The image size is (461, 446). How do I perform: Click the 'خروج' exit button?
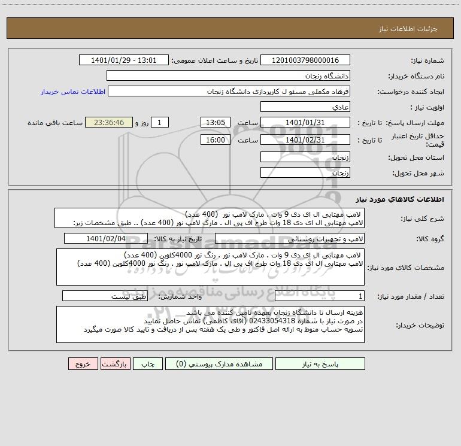coord(83,363)
